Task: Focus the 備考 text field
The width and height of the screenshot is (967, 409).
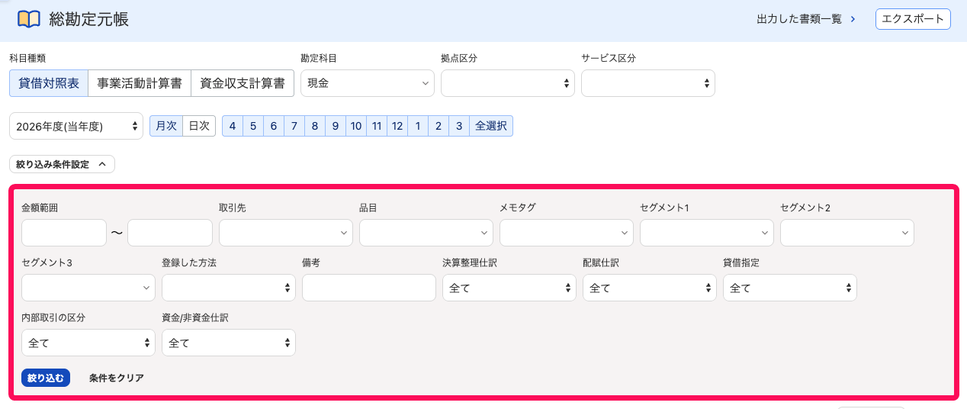Action: coord(369,288)
